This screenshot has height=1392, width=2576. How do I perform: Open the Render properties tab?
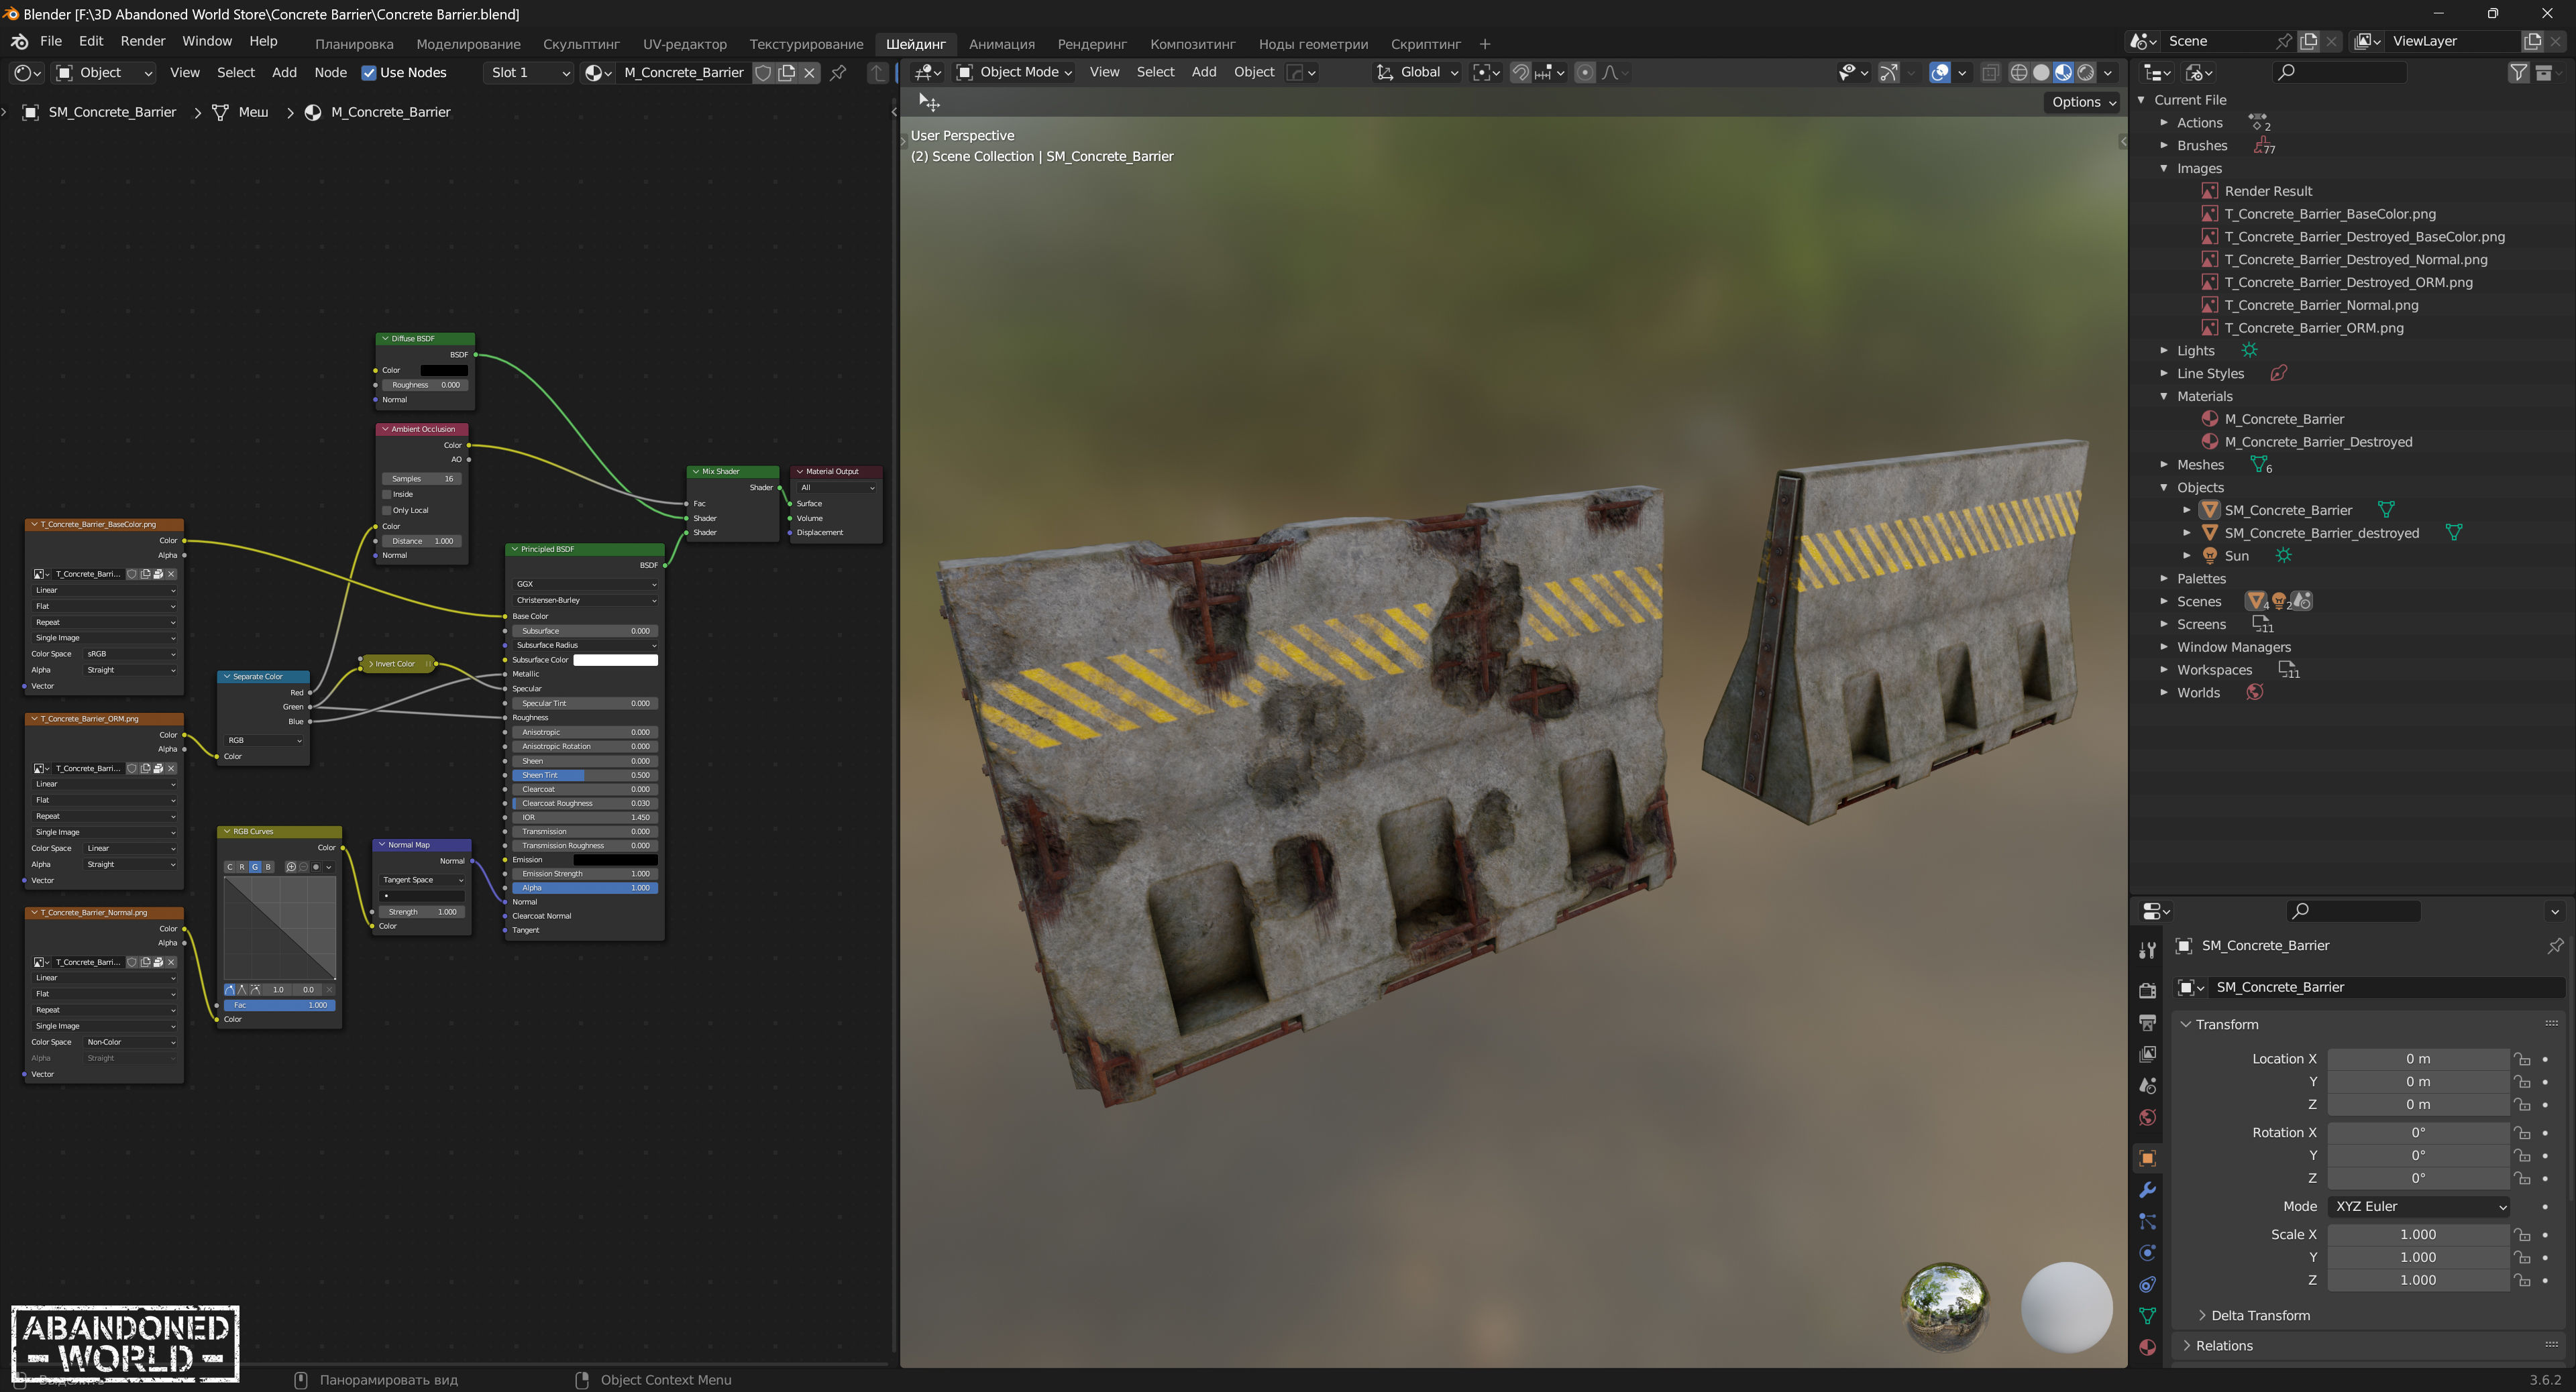tap(2147, 990)
